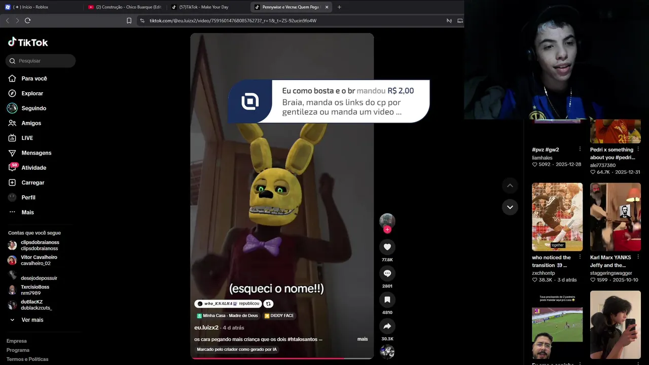Open the Para você feed icon

(12, 79)
